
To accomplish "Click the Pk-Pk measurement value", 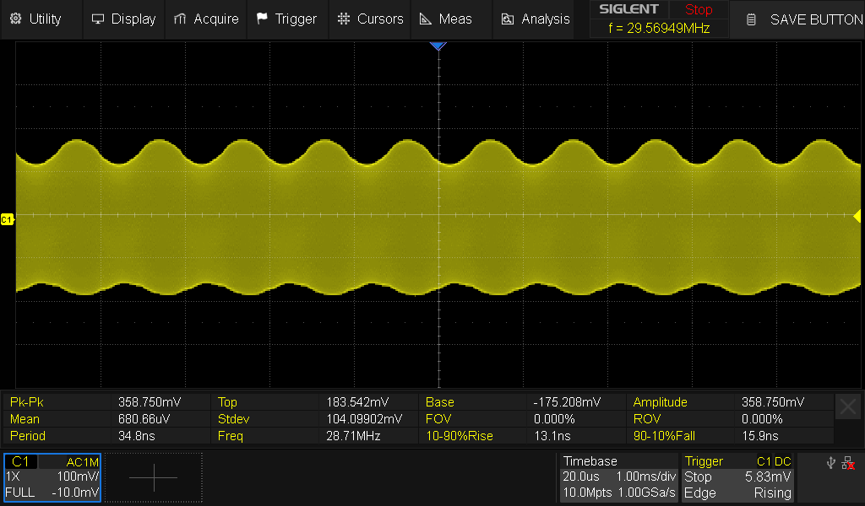I will point(150,402).
